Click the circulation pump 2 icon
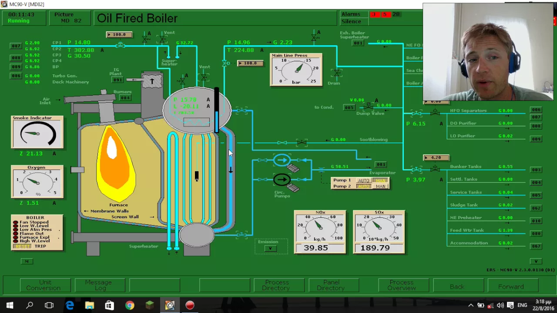This screenshot has width=557, height=313. tap(282, 179)
